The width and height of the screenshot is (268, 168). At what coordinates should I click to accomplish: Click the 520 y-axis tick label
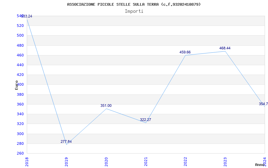[20, 26]
